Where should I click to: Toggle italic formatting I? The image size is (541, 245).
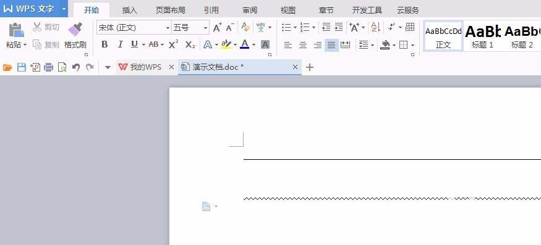click(120, 44)
